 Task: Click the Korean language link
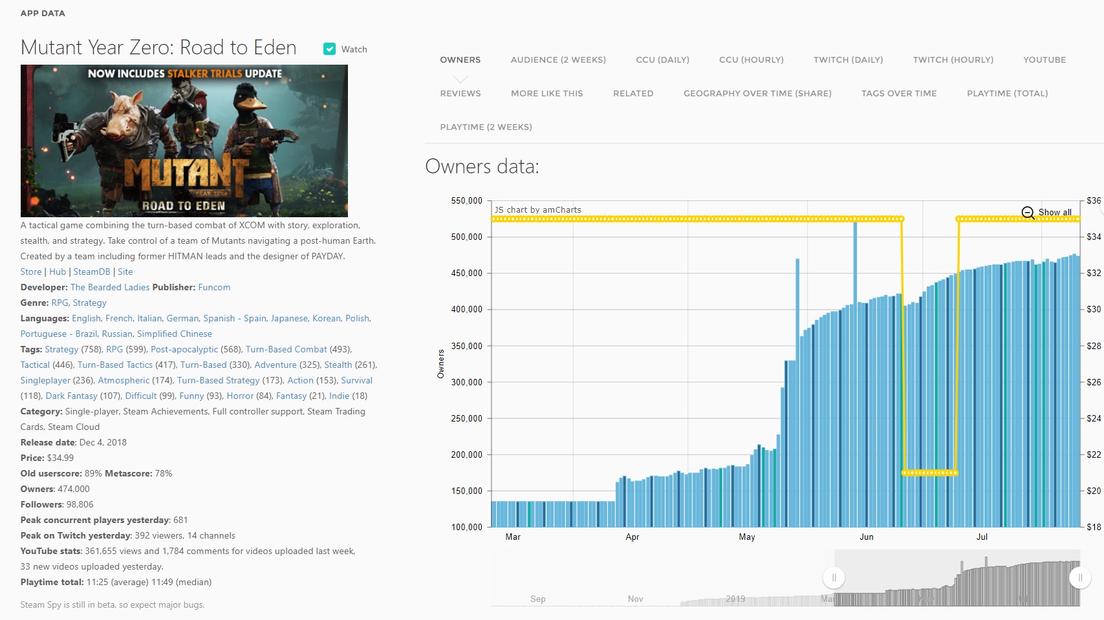pyautogui.click(x=327, y=318)
